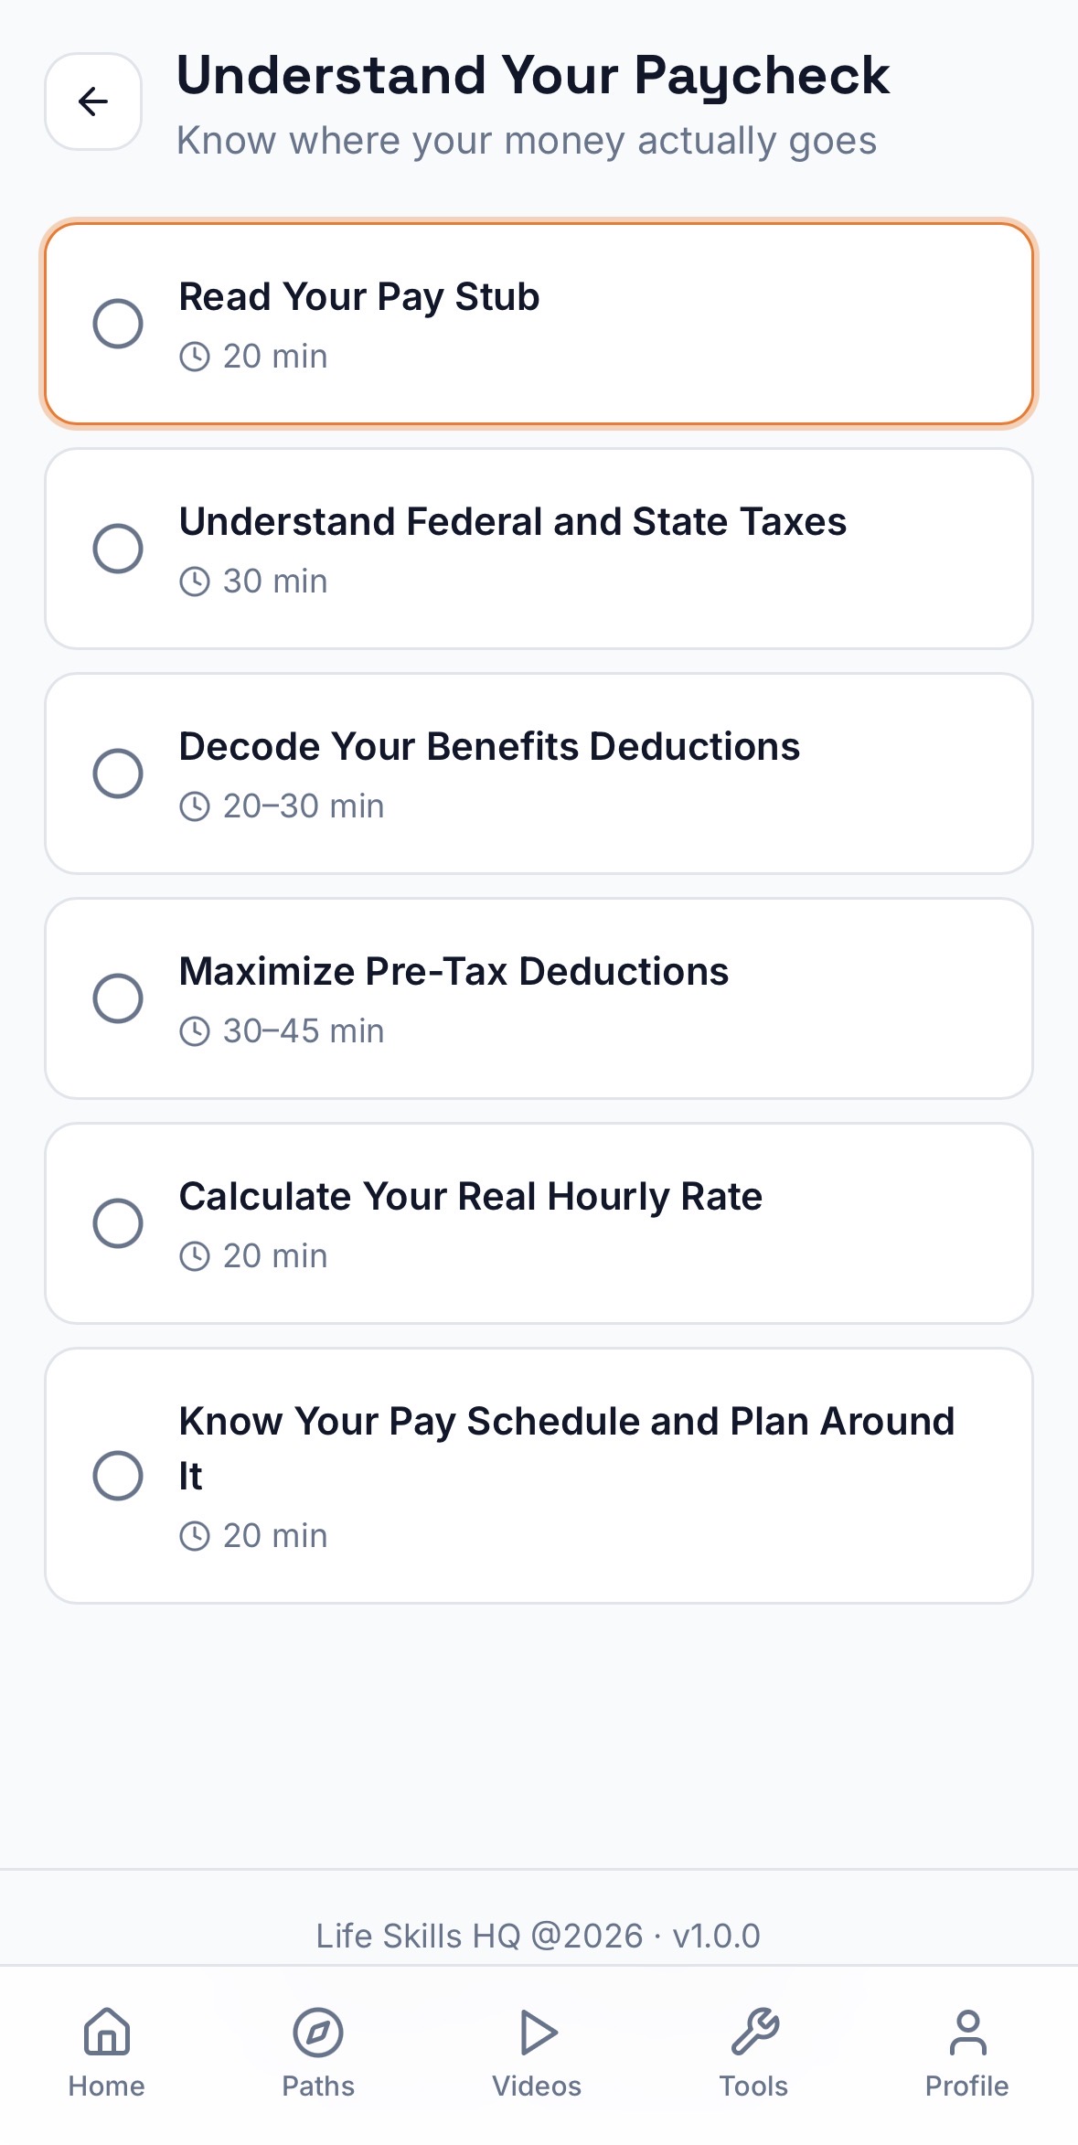Open the Home house icon
The width and height of the screenshot is (1078, 2145).
coord(107,2032)
